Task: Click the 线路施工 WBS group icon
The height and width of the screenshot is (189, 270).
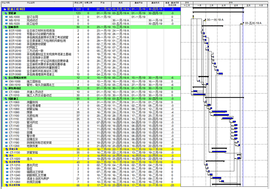Action: (x=5, y=98)
